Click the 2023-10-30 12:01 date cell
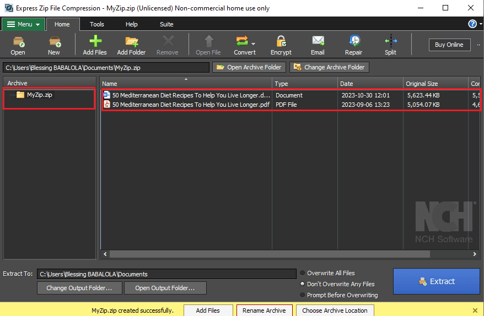The width and height of the screenshot is (484, 316). (x=365, y=95)
